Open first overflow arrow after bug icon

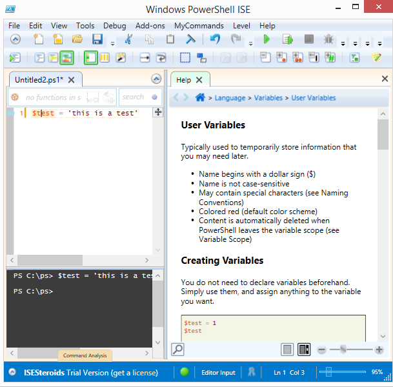pos(343,44)
